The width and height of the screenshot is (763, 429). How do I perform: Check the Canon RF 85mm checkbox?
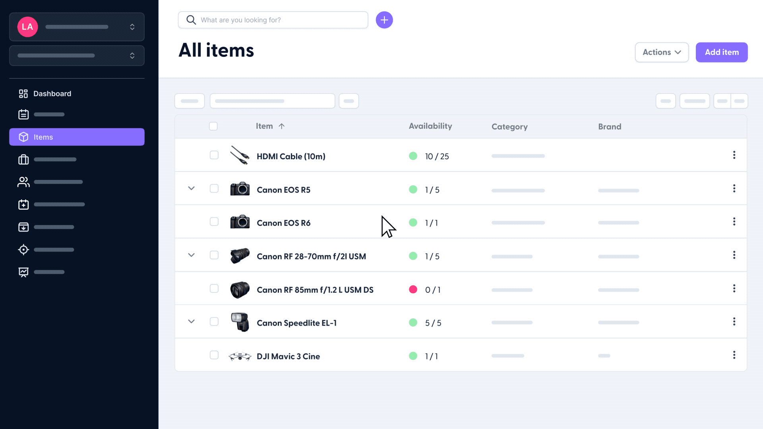pos(214,288)
